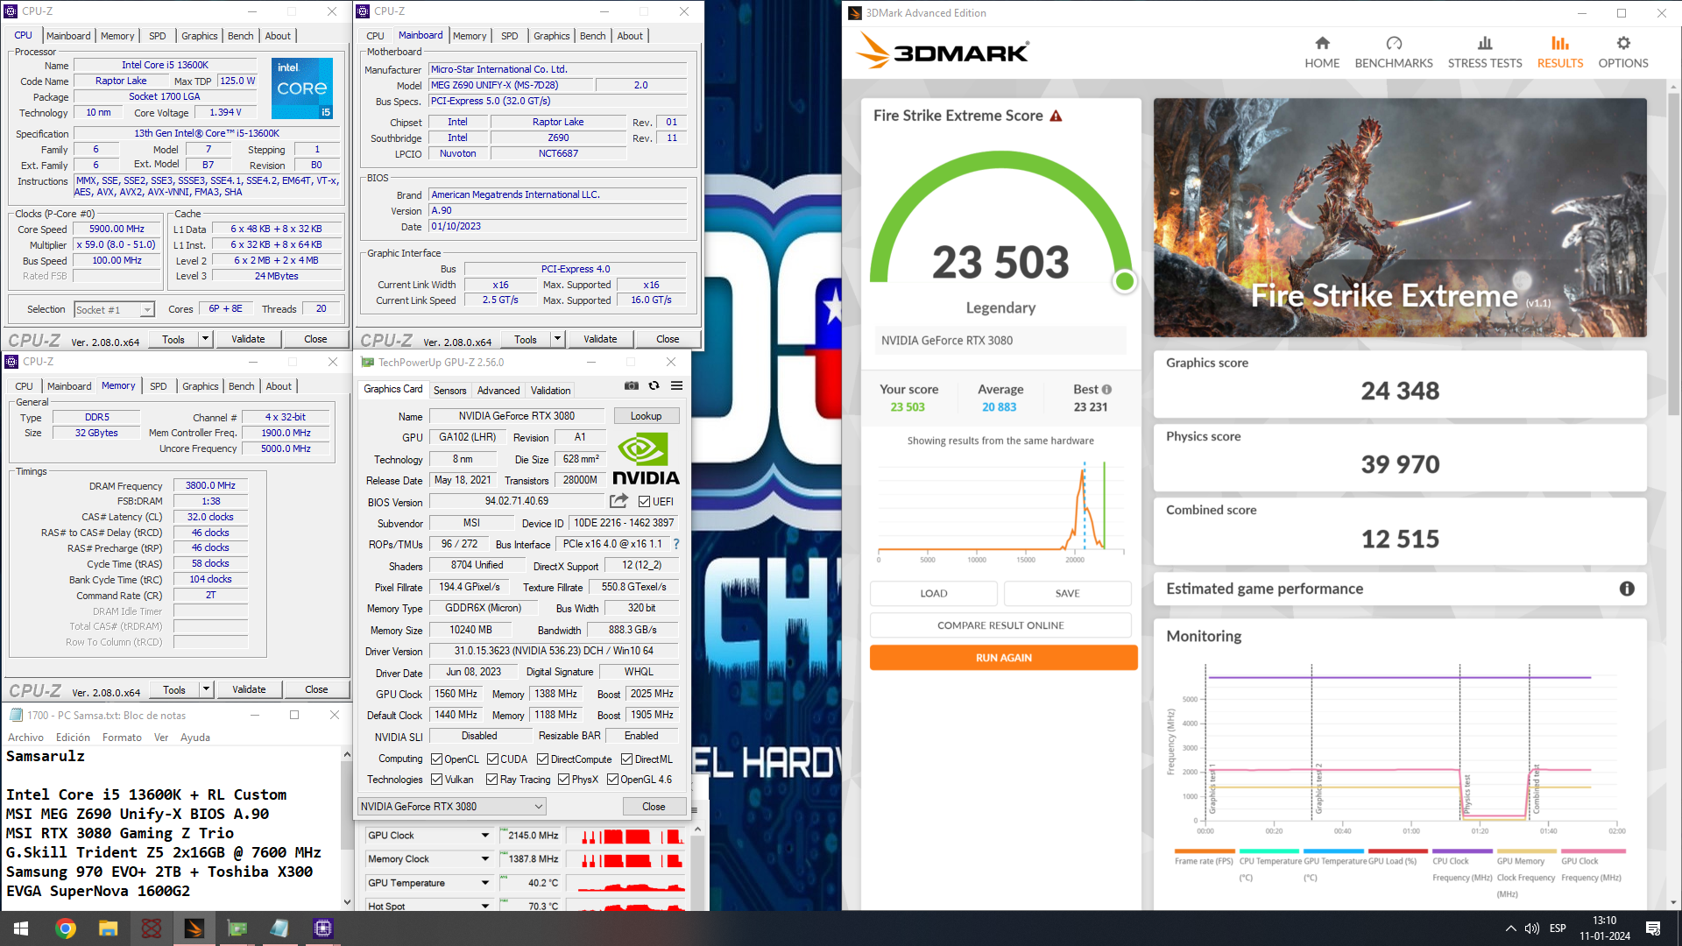Screen dimensions: 1682x946
Task: Toggle DirectCompute checkbox
Action: click(x=542, y=759)
